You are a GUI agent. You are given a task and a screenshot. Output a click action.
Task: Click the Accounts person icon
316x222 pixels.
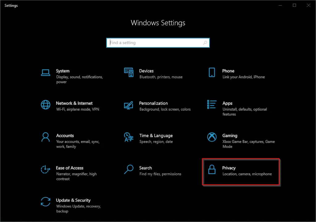tap(46, 137)
